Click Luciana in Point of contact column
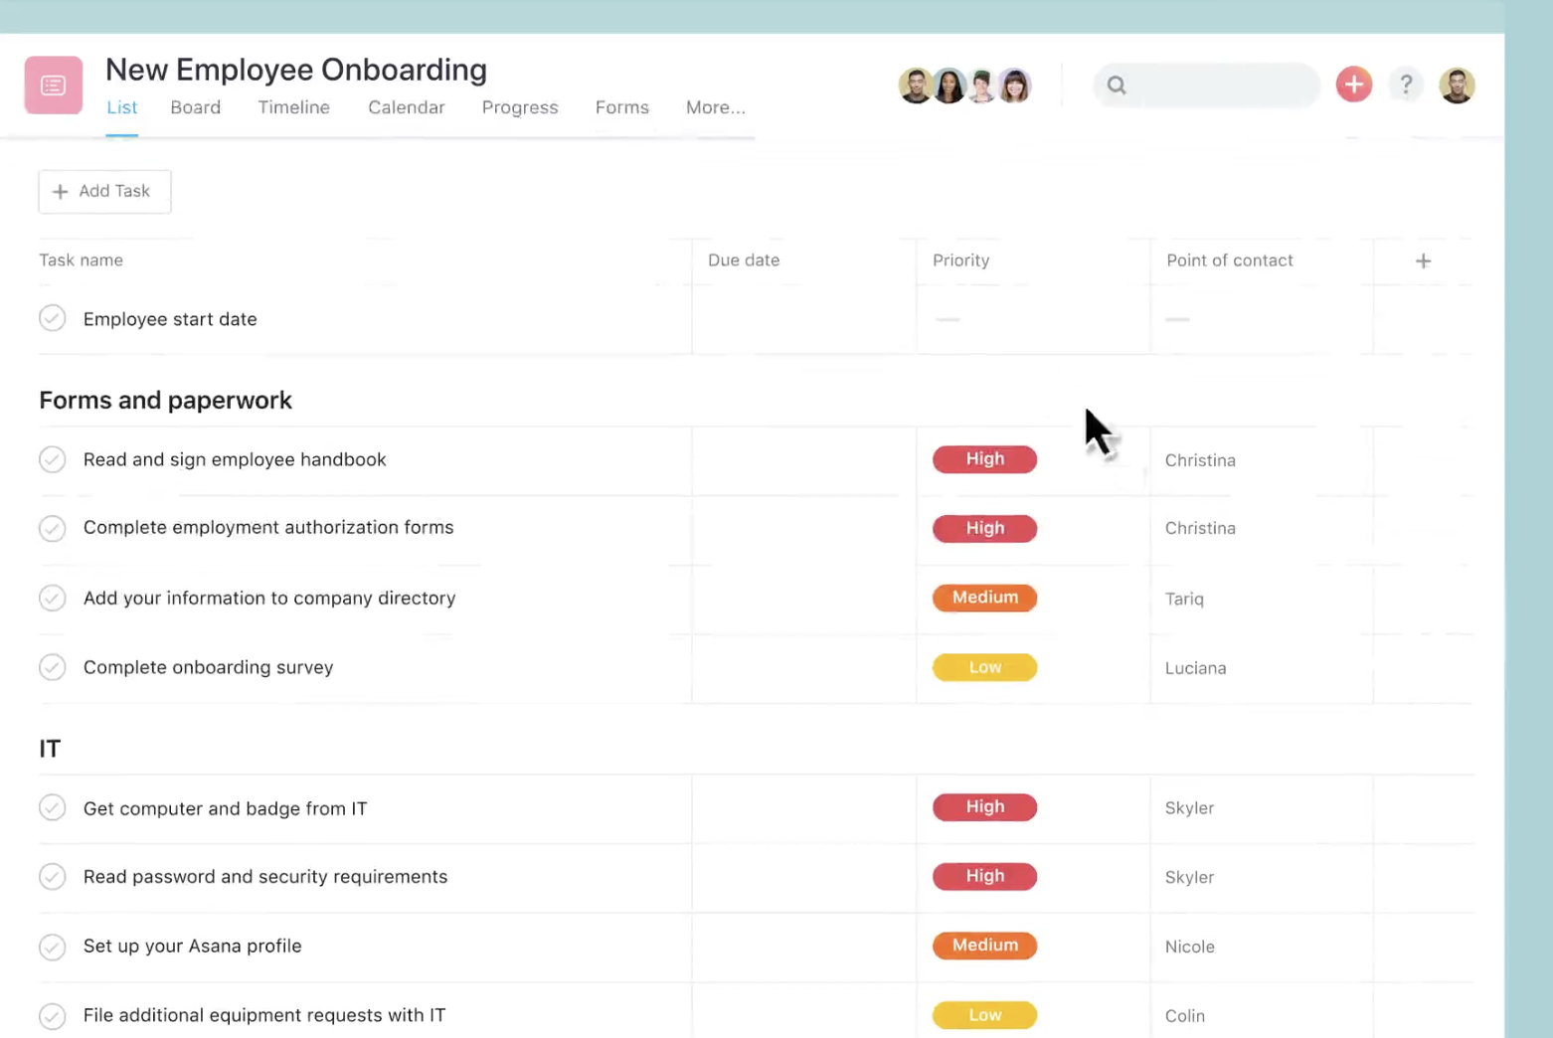1553x1038 pixels. pyautogui.click(x=1195, y=668)
